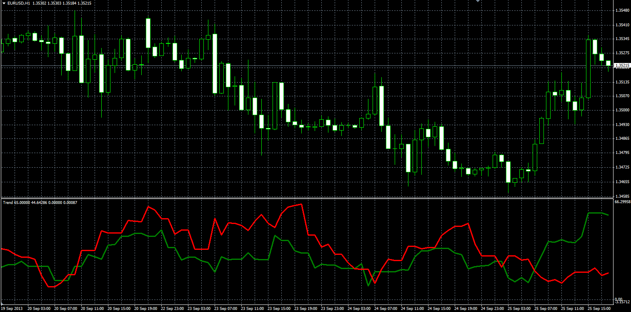Click price scale value 1.34585
This screenshot has width=631, height=312.
(622, 196)
